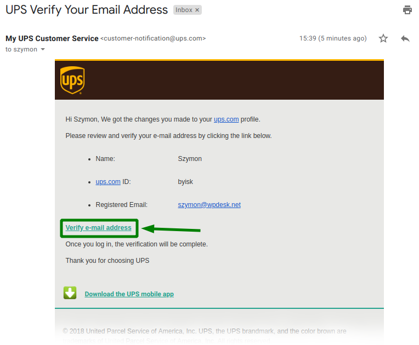
Task: Click the UPS shield logo
Action: (72, 80)
